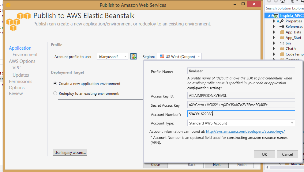Select the References tree item
Screen dimensions: 304x172
pos(294,27)
